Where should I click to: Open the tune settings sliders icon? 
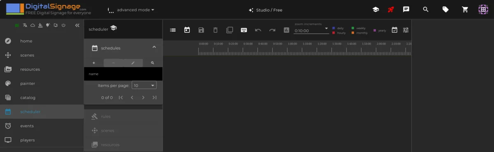coord(406,30)
